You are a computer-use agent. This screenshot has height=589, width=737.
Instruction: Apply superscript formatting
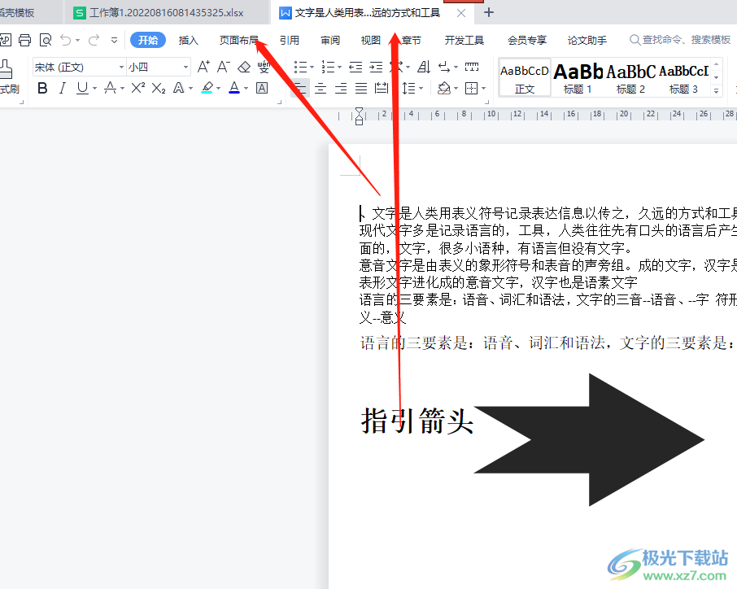[137, 88]
